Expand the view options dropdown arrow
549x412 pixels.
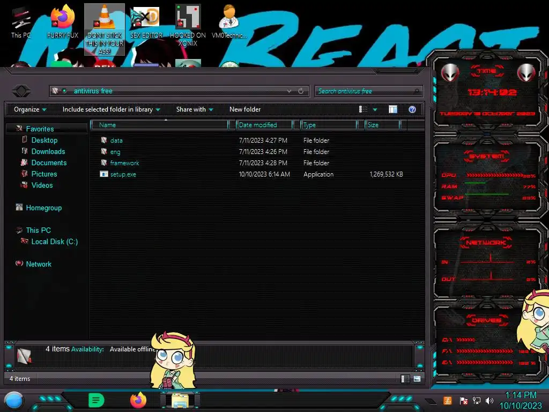pos(375,110)
